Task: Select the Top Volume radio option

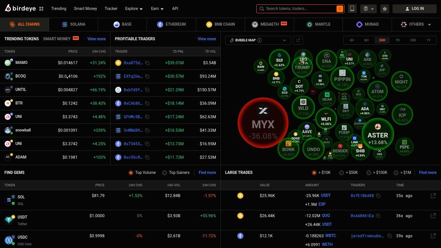Action: tap(131, 173)
